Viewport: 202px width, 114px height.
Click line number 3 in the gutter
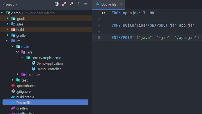(x=99, y=25)
